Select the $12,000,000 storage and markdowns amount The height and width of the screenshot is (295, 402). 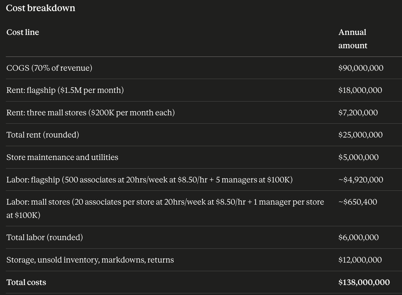[360, 260]
